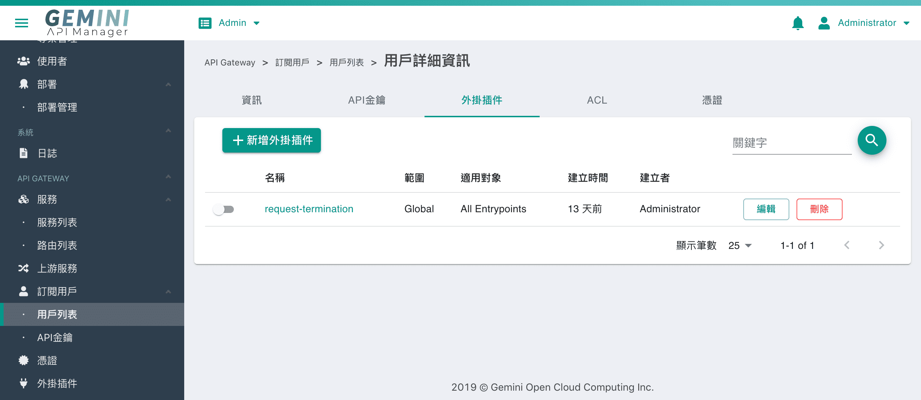
Task: Open 日誌 in the sidebar
Action: (47, 153)
